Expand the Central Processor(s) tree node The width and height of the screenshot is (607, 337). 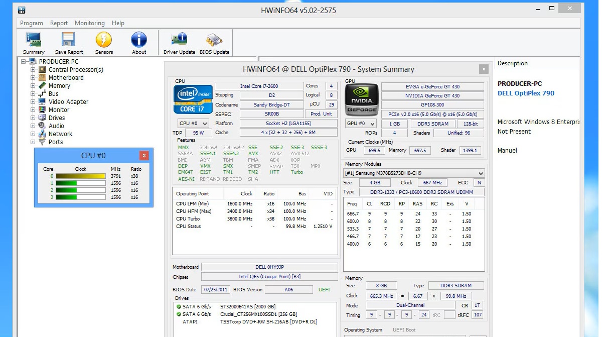33,70
